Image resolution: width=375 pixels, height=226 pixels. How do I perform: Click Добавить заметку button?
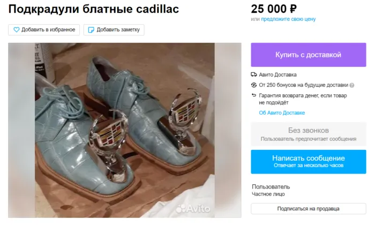pyautogui.click(x=114, y=29)
